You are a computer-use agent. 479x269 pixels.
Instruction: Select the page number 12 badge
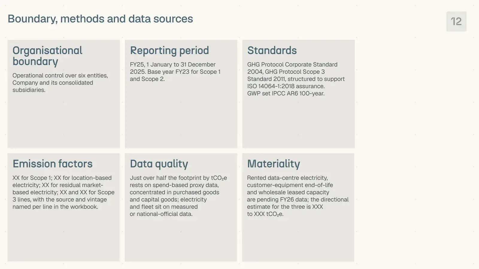coord(456,22)
